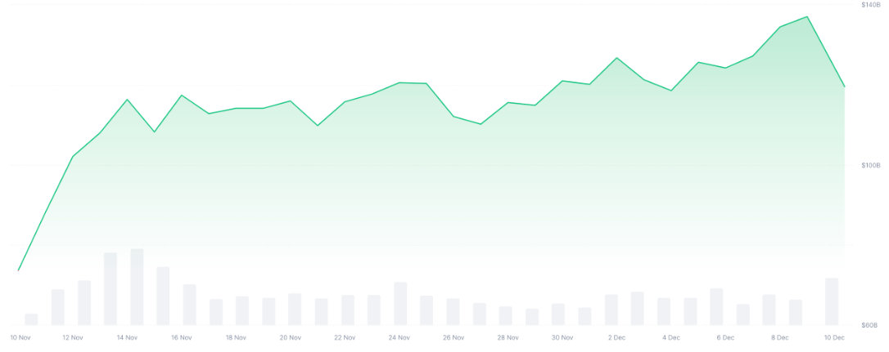889x352 pixels.
Task: Click the tallest volume bar at 14 Nov
Action: pos(137,287)
